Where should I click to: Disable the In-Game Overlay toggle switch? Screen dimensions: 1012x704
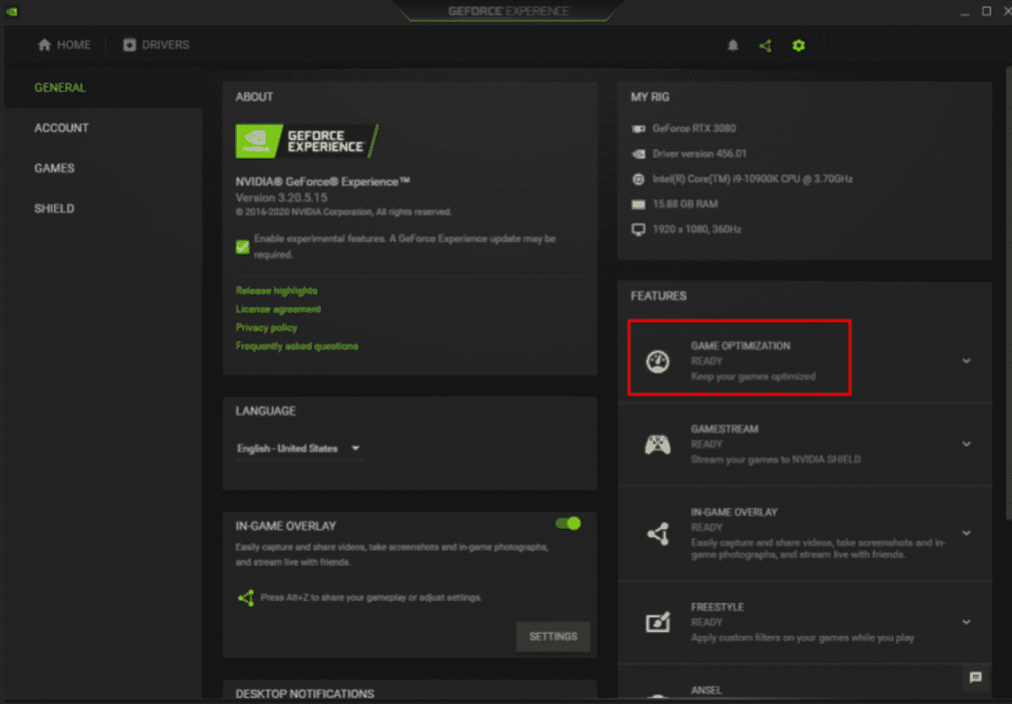(x=568, y=524)
